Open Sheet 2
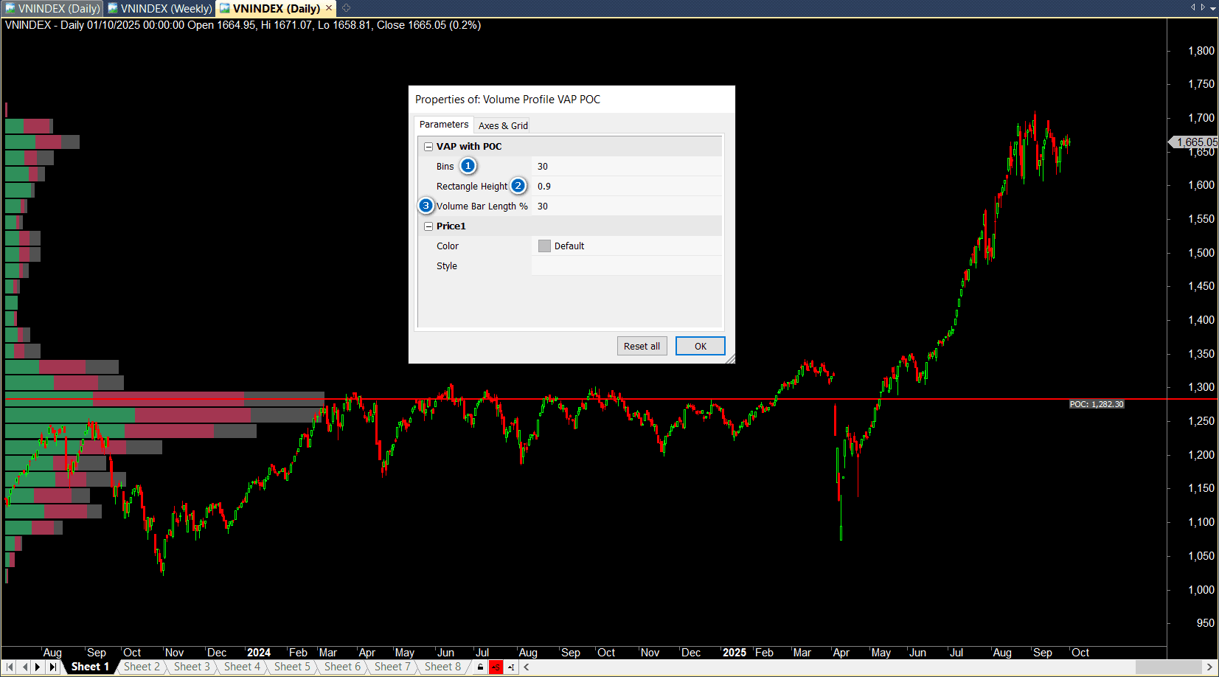Screen dimensions: 1219x677 pyautogui.click(x=142, y=667)
